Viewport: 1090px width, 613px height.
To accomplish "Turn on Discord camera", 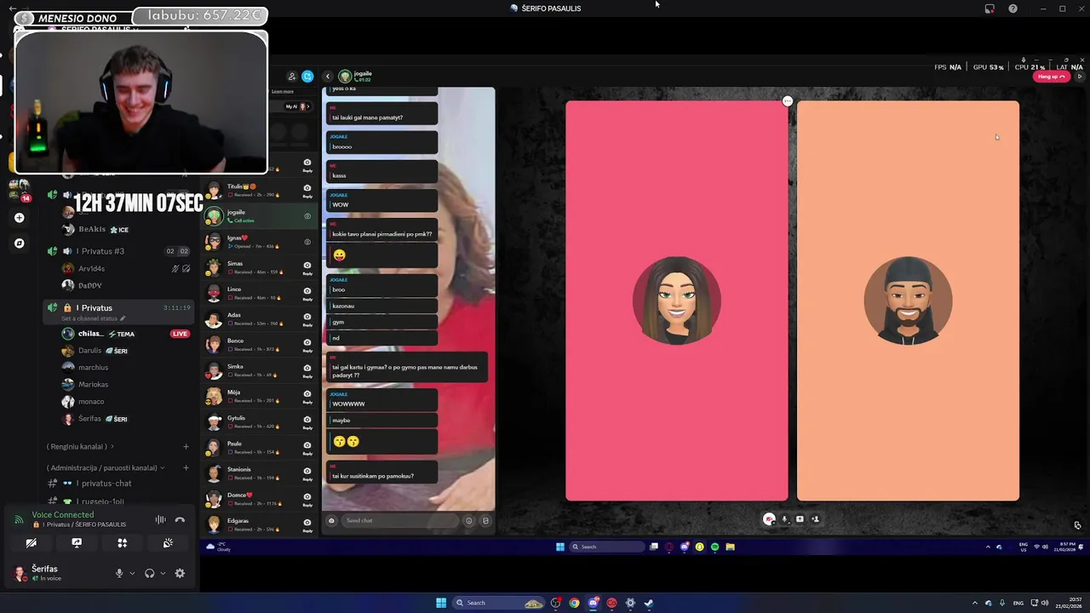I will [x=31, y=543].
